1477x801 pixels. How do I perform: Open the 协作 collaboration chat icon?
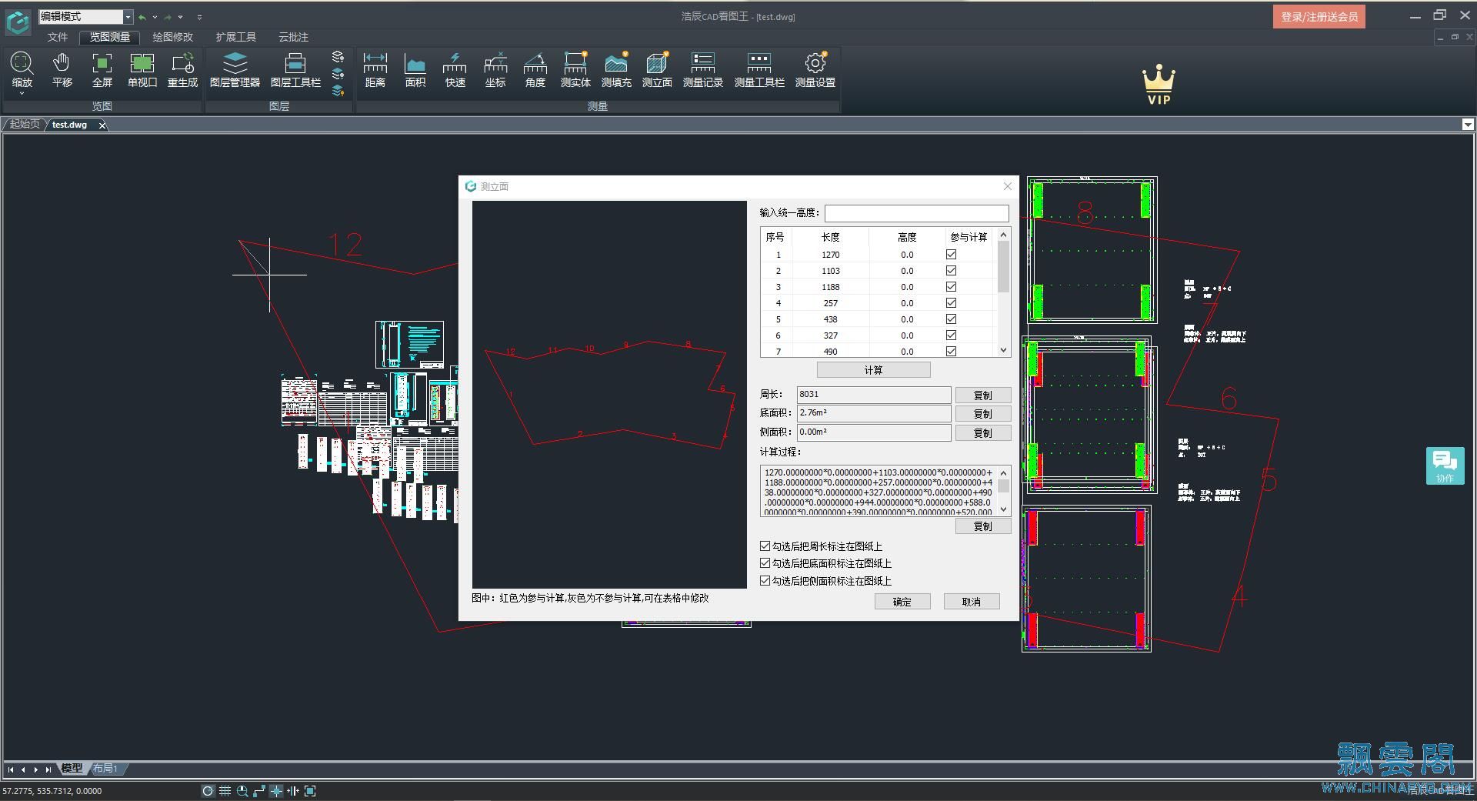[1445, 466]
